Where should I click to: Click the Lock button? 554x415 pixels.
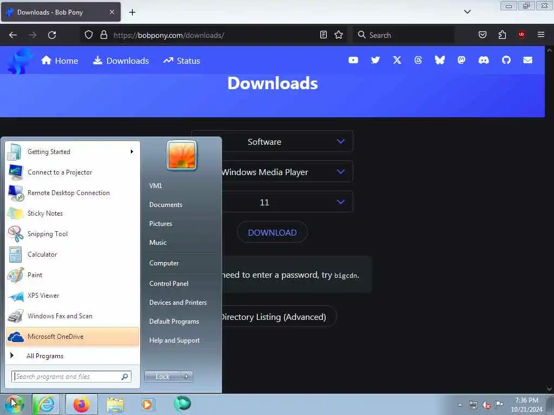tap(162, 377)
